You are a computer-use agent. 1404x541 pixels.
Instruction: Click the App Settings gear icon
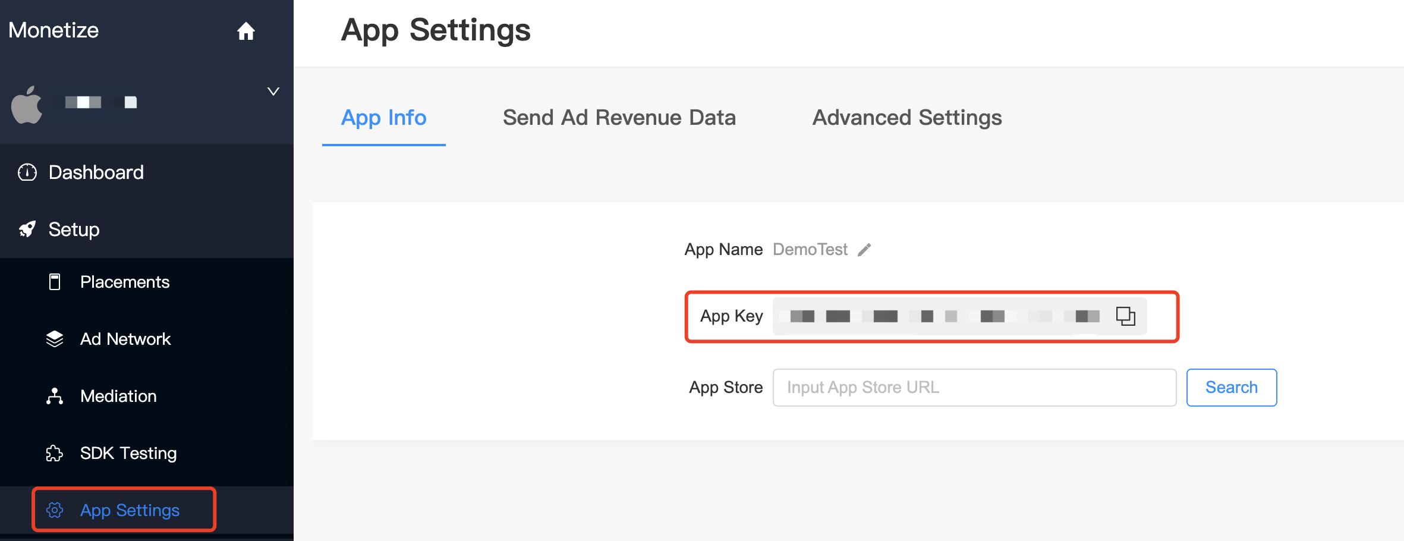55,510
